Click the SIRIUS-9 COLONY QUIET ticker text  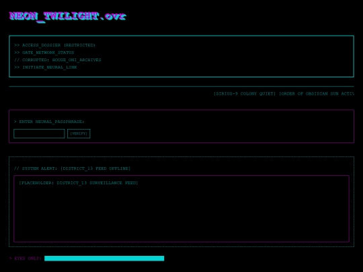click(245, 93)
